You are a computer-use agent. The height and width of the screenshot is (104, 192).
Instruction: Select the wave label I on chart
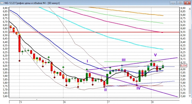click(x=87, y=61)
